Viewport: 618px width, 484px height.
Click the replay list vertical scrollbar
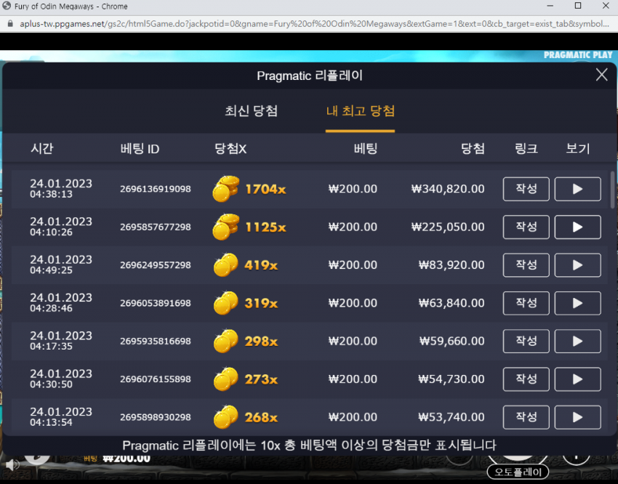point(613,190)
